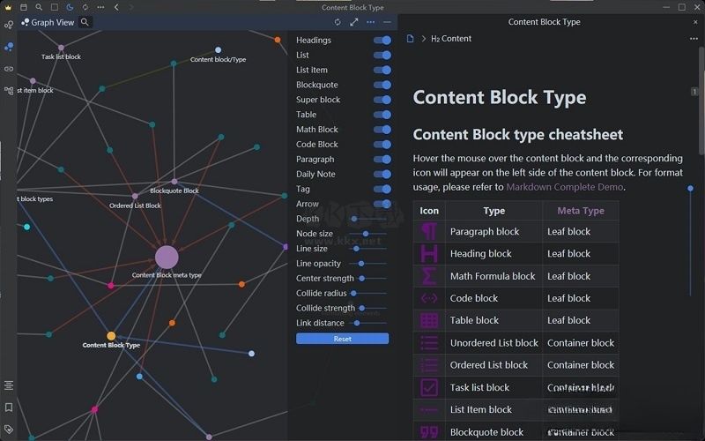Open the file tree sidebar icon
Image resolution: width=705 pixels, height=441 pixels.
9,91
